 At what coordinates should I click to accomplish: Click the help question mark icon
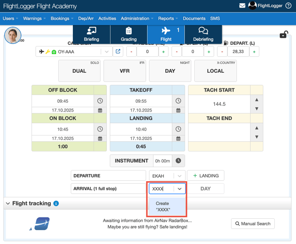(x=288, y=6)
